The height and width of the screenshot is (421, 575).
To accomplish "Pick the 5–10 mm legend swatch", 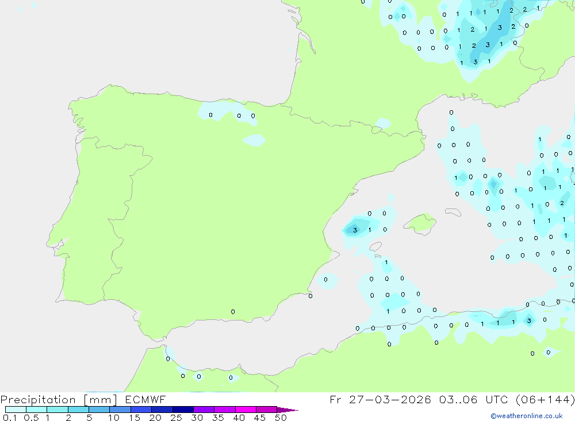I will 99,410.
